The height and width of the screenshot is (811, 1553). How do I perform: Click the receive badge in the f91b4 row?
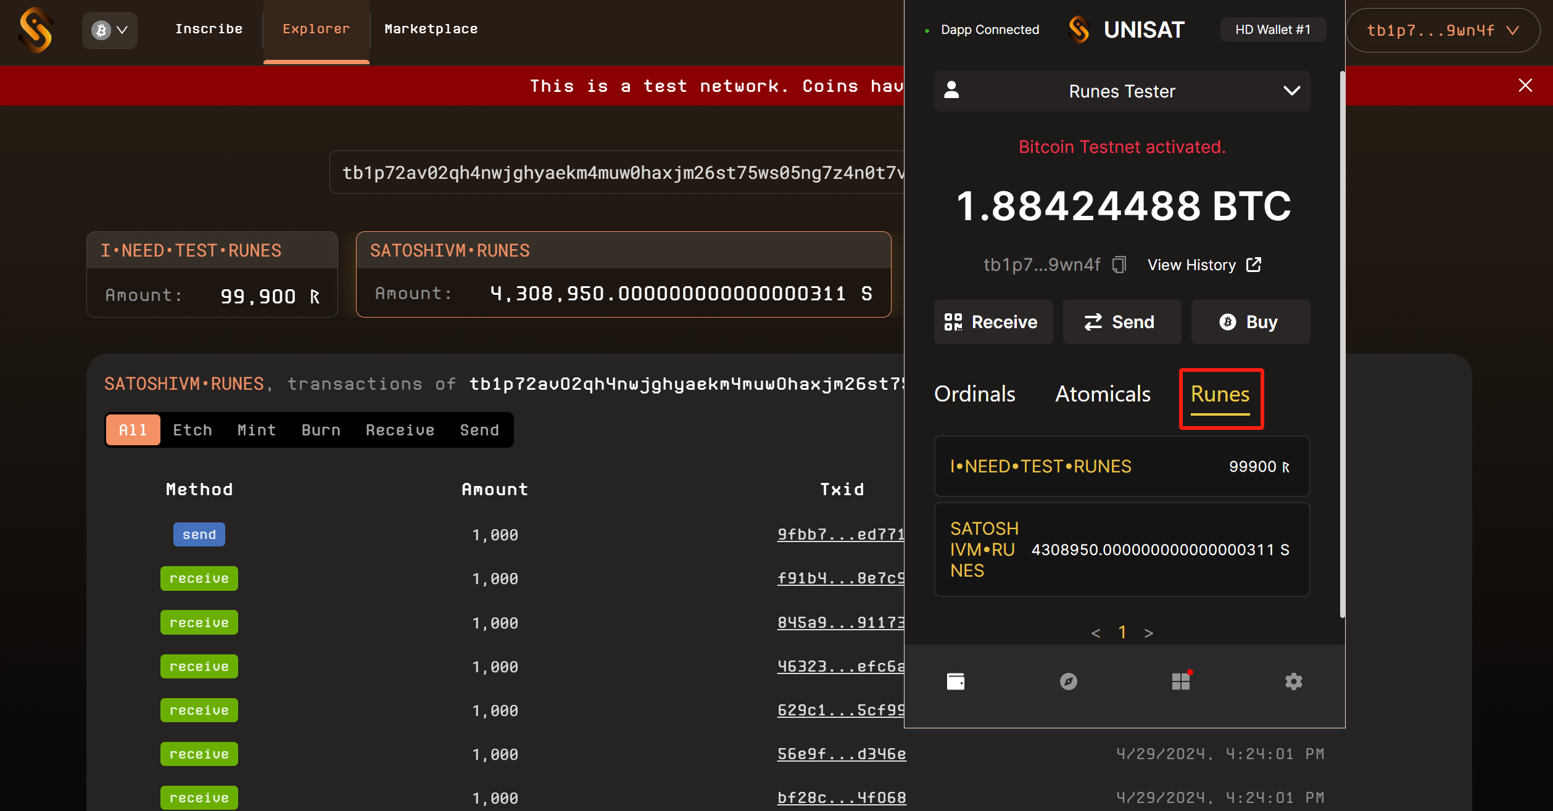coord(199,578)
